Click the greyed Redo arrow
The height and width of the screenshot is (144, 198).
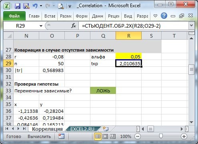48,6
